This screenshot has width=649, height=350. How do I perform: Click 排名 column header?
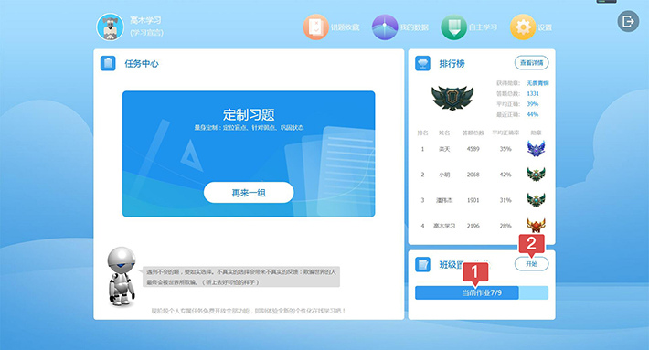tap(422, 133)
